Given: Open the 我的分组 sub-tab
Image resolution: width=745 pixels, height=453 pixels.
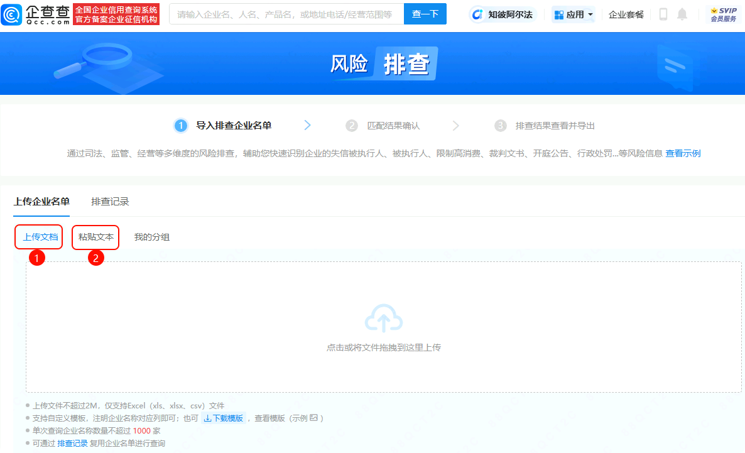Looking at the screenshot, I should click(x=151, y=237).
